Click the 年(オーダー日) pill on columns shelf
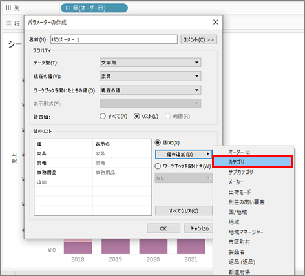This screenshot has height=276, width=305. click(94, 8)
